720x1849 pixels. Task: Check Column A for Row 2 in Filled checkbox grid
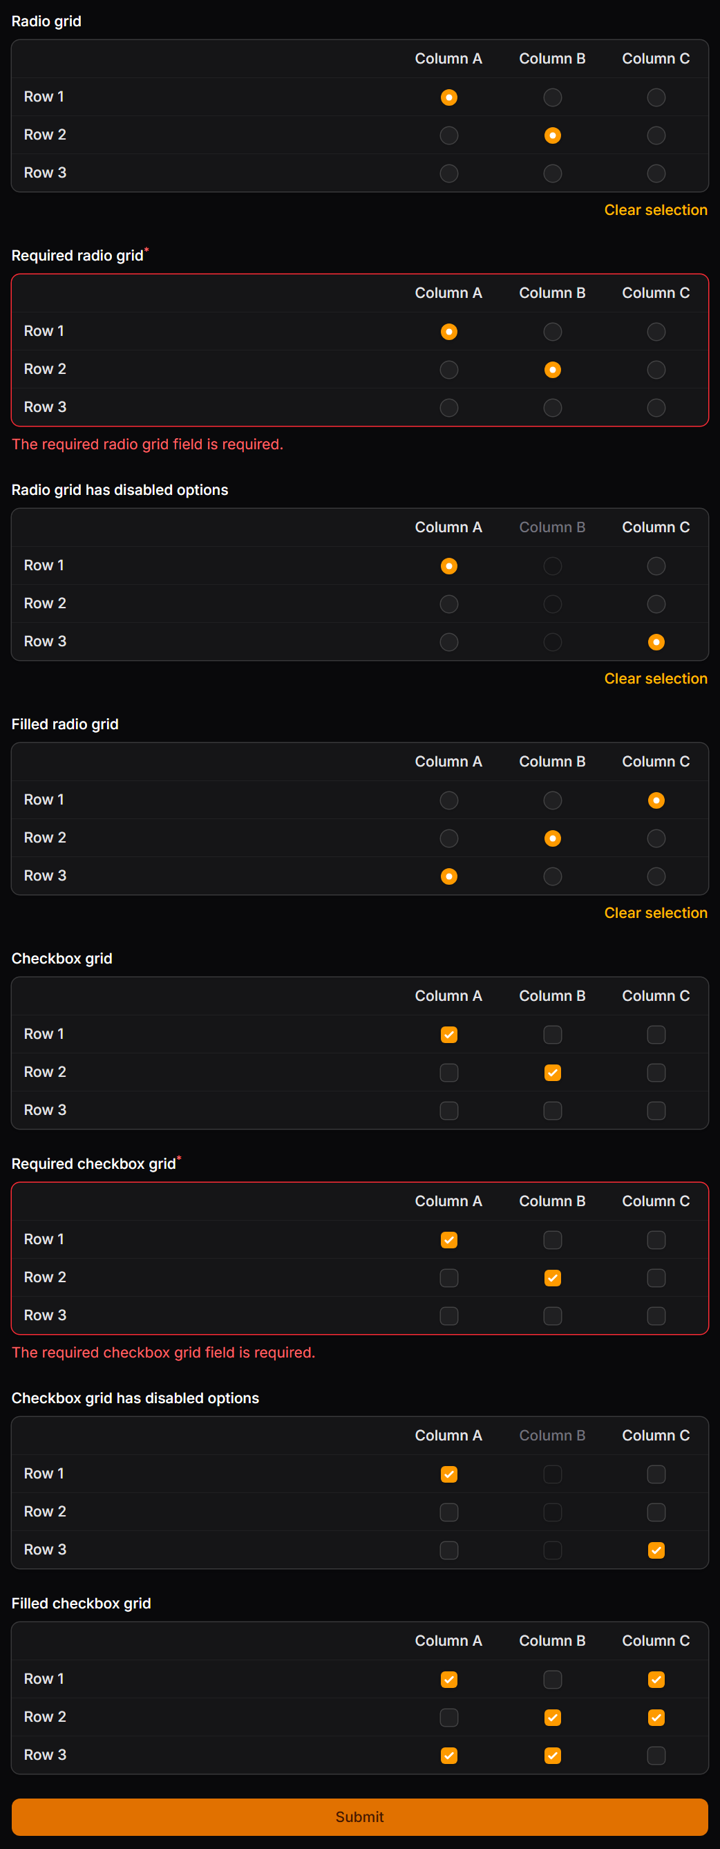(x=448, y=1718)
